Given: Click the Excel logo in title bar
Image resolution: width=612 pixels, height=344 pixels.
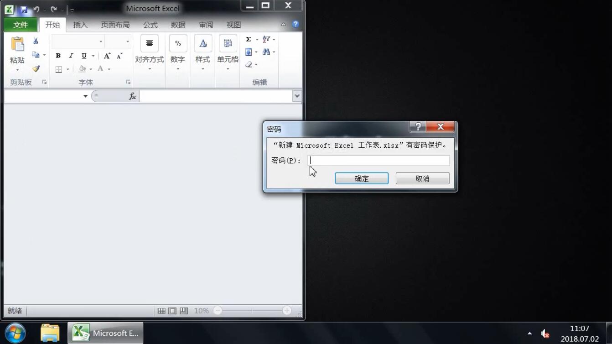Looking at the screenshot, I should 10,9.
